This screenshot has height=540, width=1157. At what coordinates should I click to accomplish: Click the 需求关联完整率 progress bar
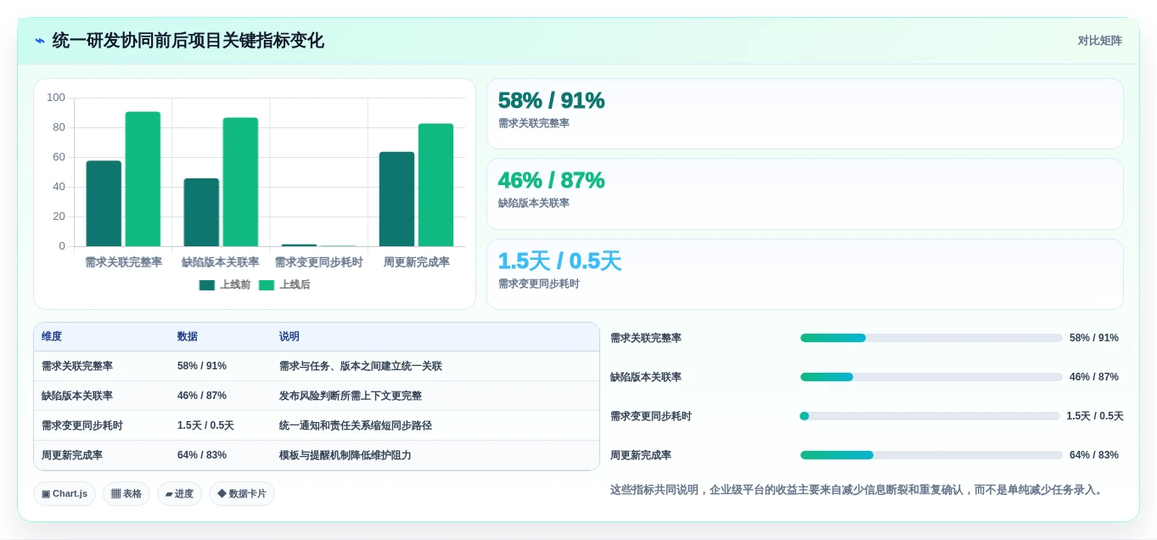pos(931,338)
